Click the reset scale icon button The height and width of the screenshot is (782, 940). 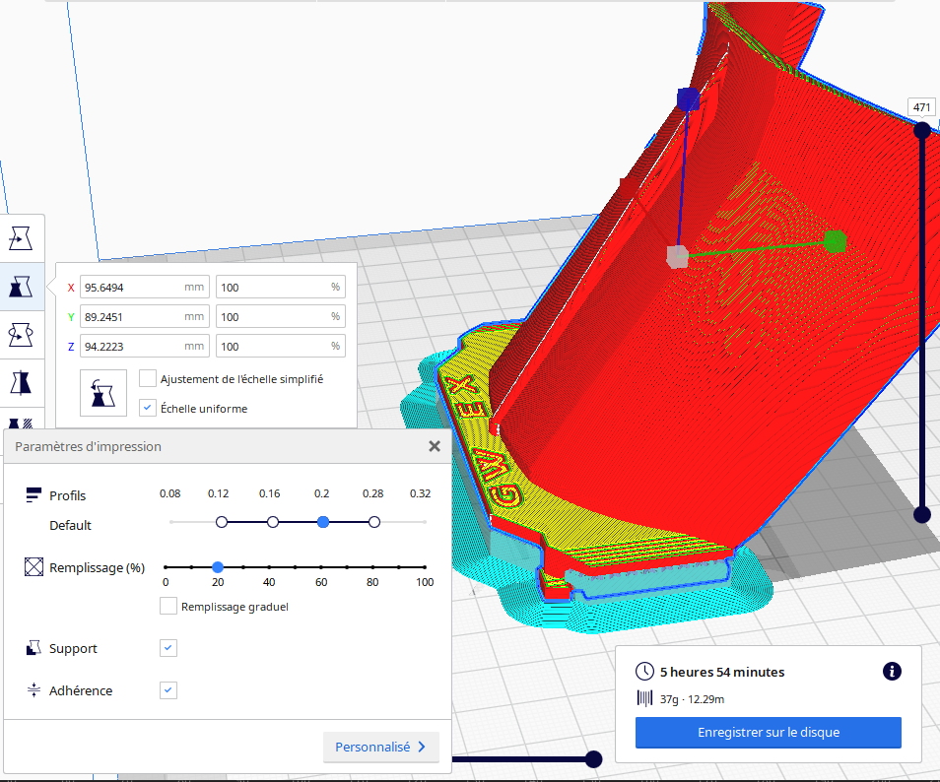(103, 393)
